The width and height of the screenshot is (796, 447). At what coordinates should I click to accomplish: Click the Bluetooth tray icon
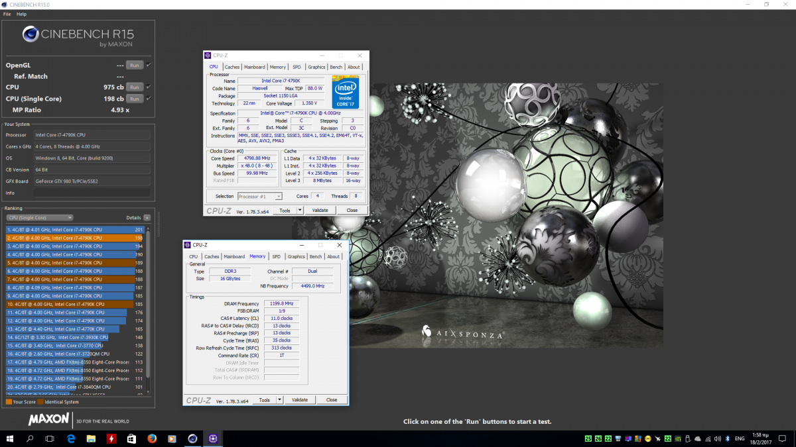pyautogui.click(x=727, y=438)
